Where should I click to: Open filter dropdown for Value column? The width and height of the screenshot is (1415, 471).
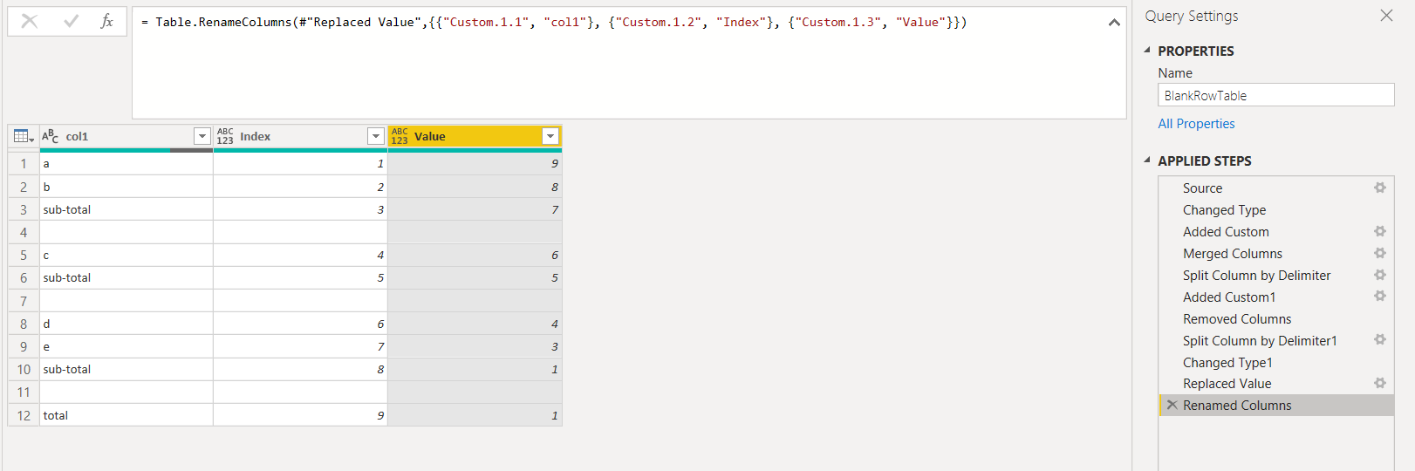point(550,136)
